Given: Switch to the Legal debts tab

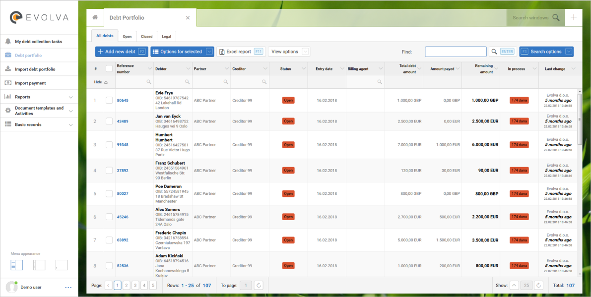Looking at the screenshot, I should (166, 37).
